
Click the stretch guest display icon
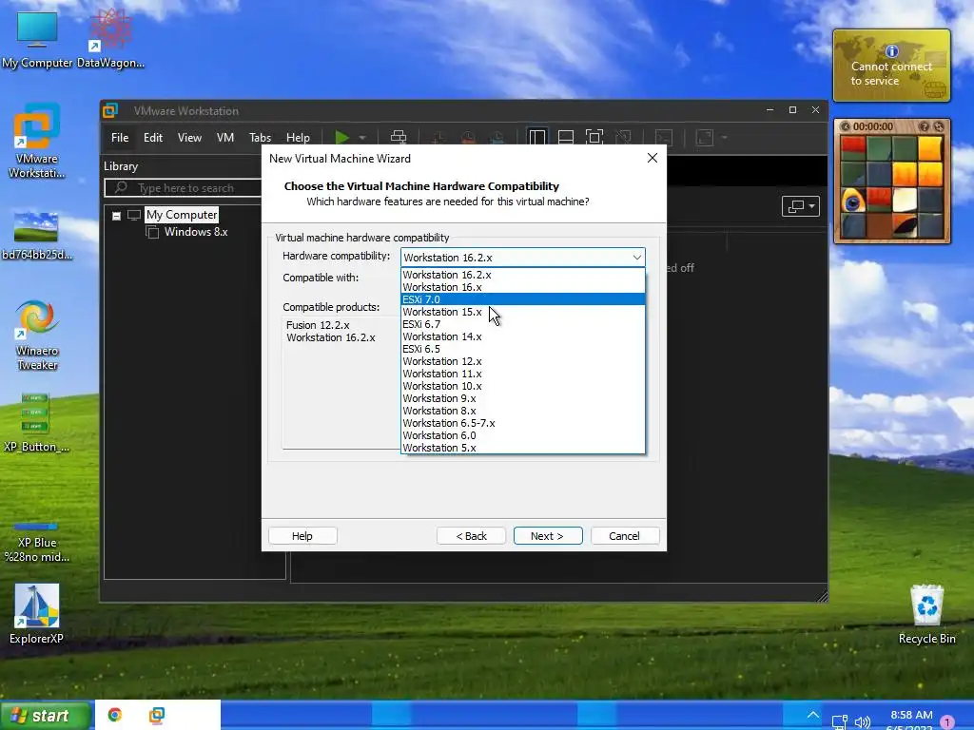pyautogui.click(x=705, y=137)
